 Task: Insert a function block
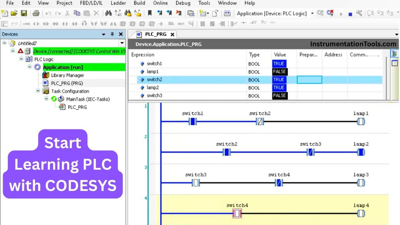coord(122,23)
